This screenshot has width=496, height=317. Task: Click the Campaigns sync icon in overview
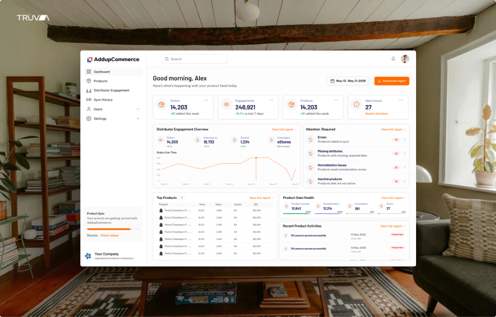pyautogui.click(x=271, y=140)
